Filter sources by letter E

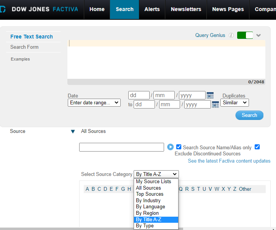click(x=111, y=189)
